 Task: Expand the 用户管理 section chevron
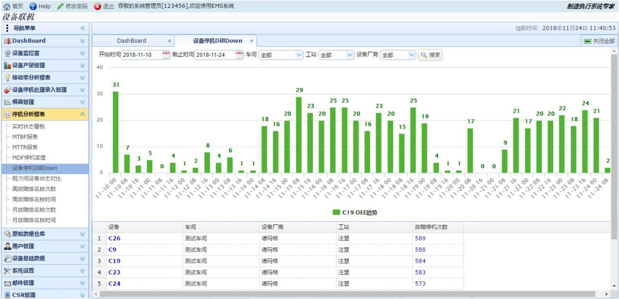point(83,246)
